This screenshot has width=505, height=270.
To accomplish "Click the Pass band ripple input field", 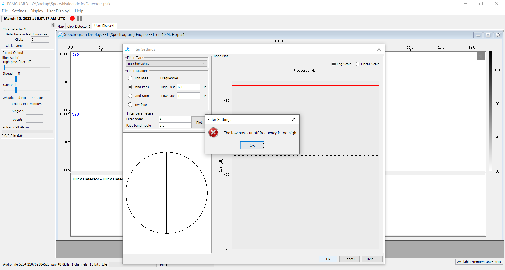I will point(175,125).
